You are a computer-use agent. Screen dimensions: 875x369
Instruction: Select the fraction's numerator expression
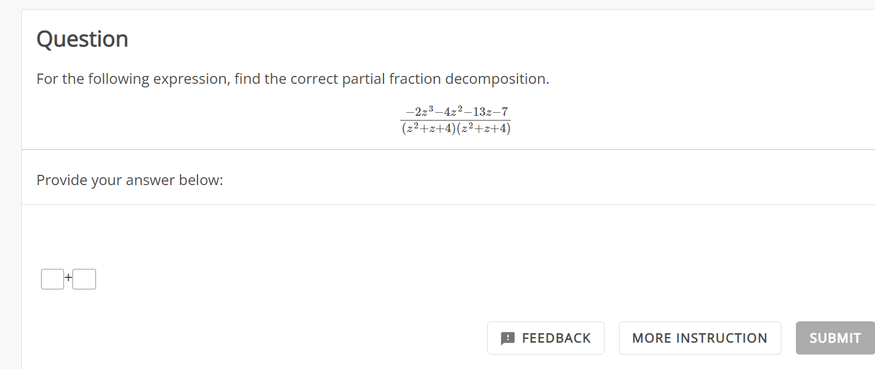point(455,111)
